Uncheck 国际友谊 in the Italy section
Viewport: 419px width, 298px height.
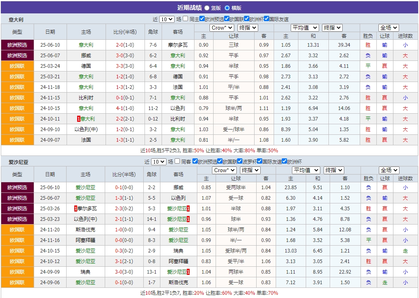[266, 18]
